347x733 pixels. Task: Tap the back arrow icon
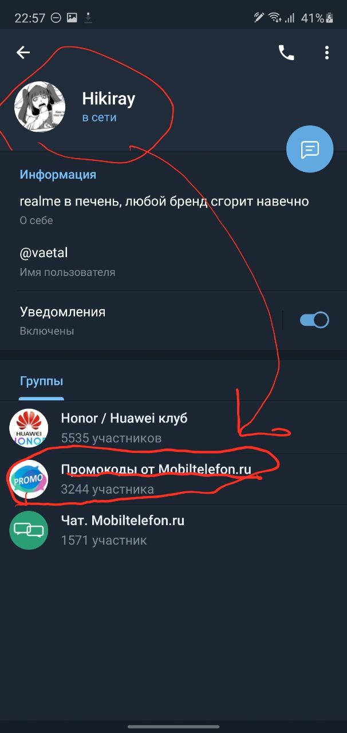click(x=23, y=53)
